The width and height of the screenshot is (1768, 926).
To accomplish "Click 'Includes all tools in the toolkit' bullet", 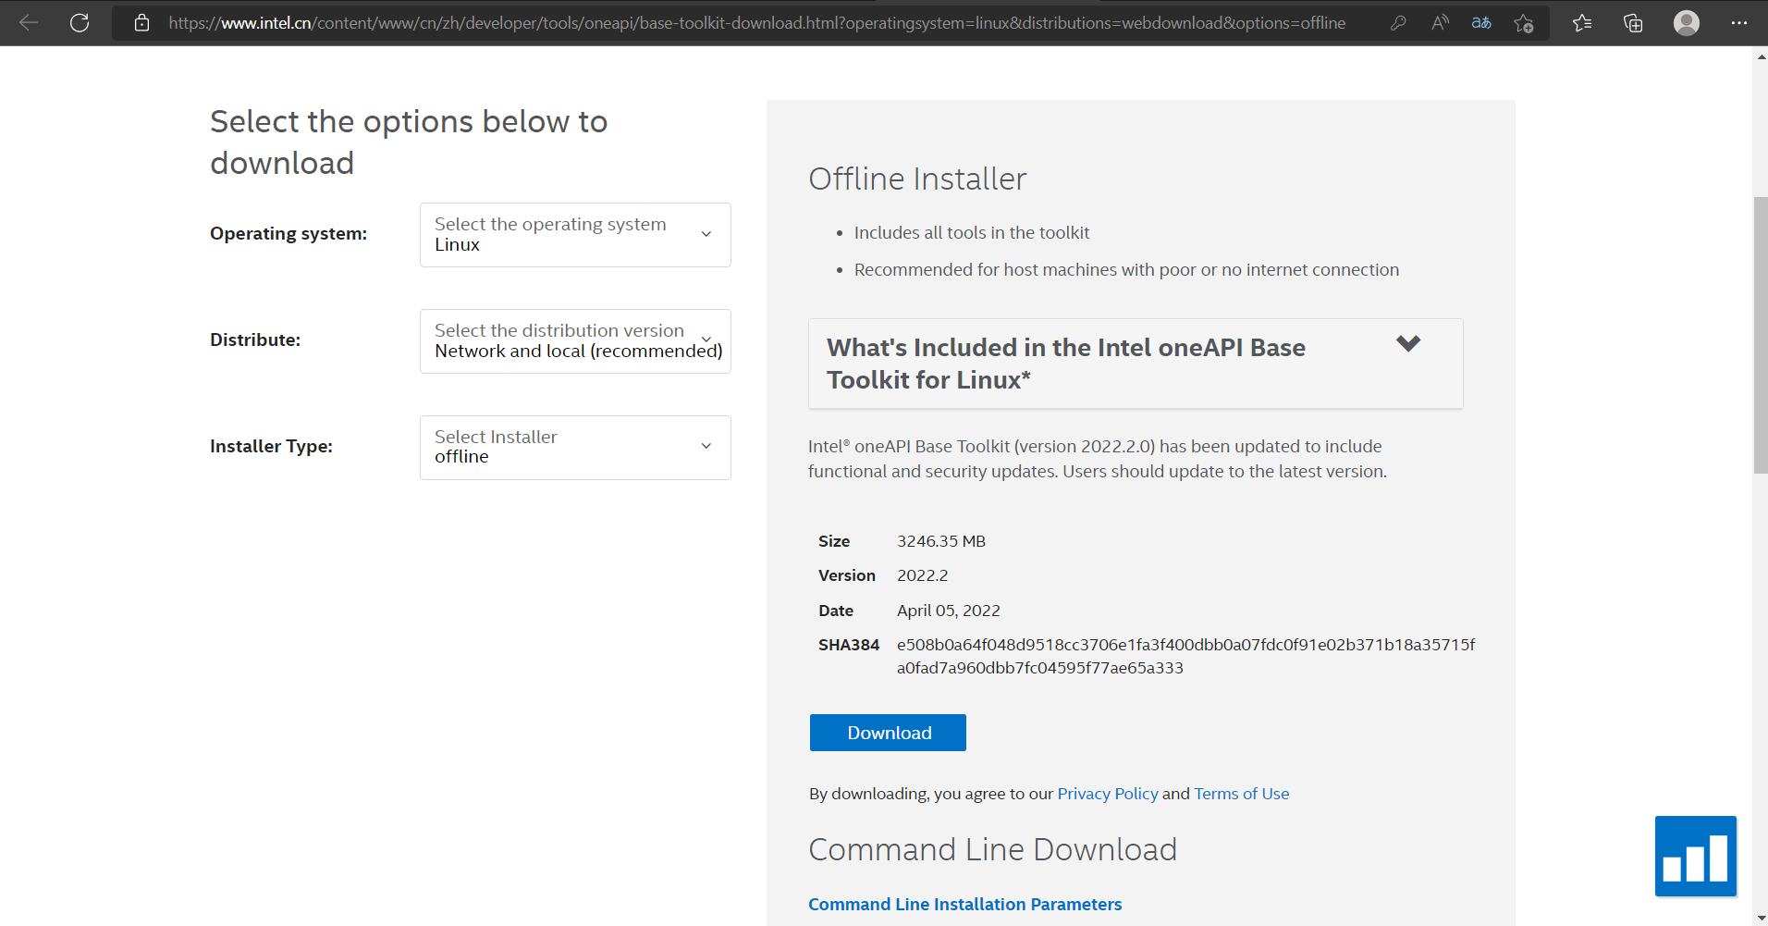I will pos(972,233).
